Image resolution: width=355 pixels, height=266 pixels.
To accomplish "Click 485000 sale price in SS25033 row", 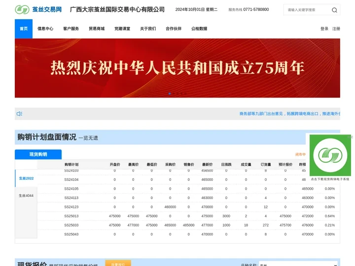I will (x=188, y=225).
